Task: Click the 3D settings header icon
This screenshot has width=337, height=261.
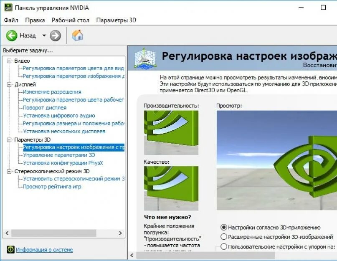Action: click(145, 58)
